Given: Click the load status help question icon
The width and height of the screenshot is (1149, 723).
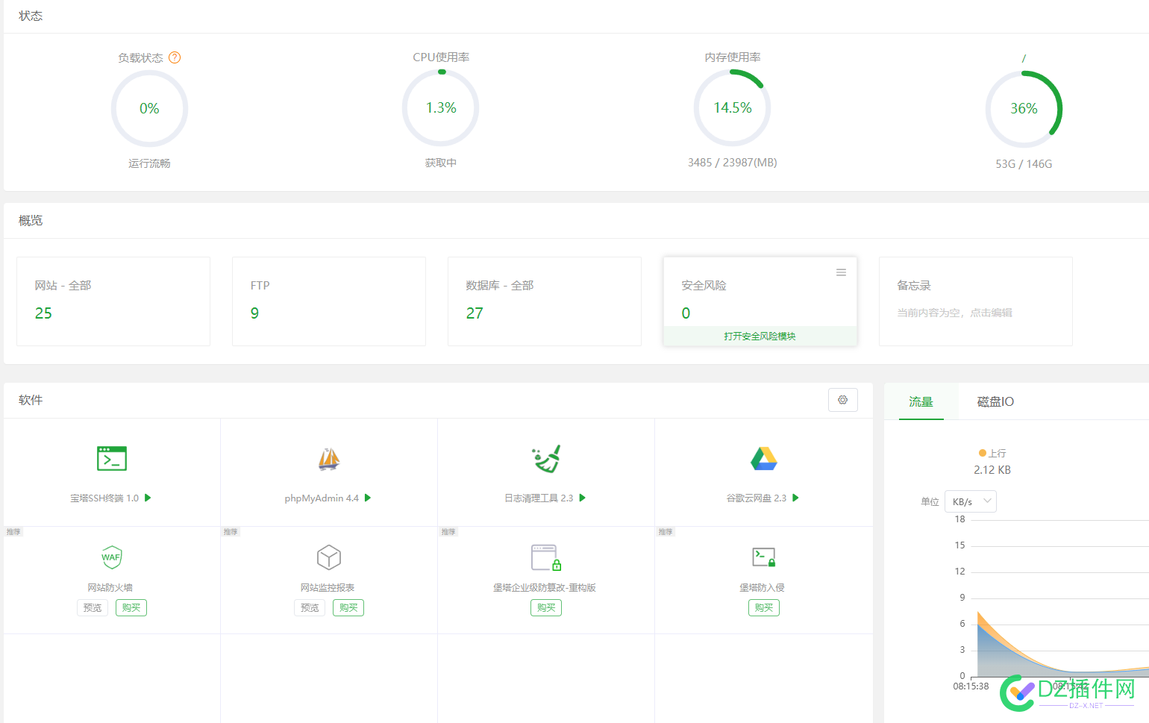Looking at the screenshot, I should click(x=175, y=57).
